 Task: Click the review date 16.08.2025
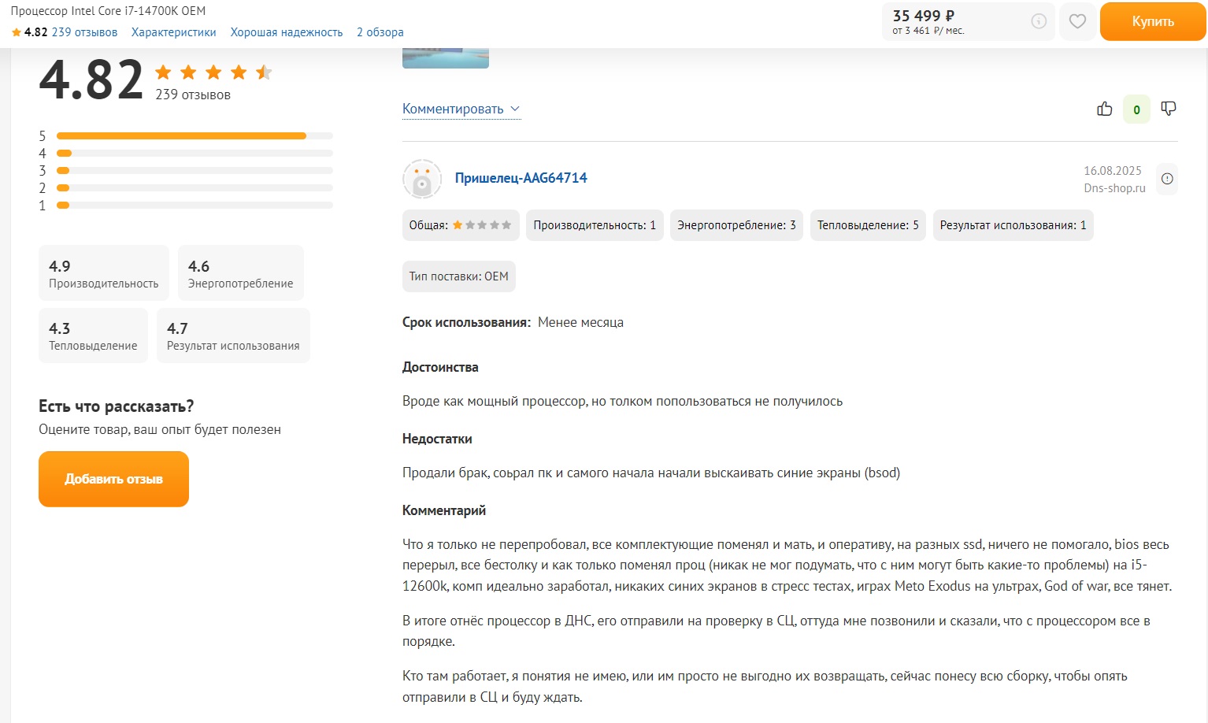point(1113,171)
